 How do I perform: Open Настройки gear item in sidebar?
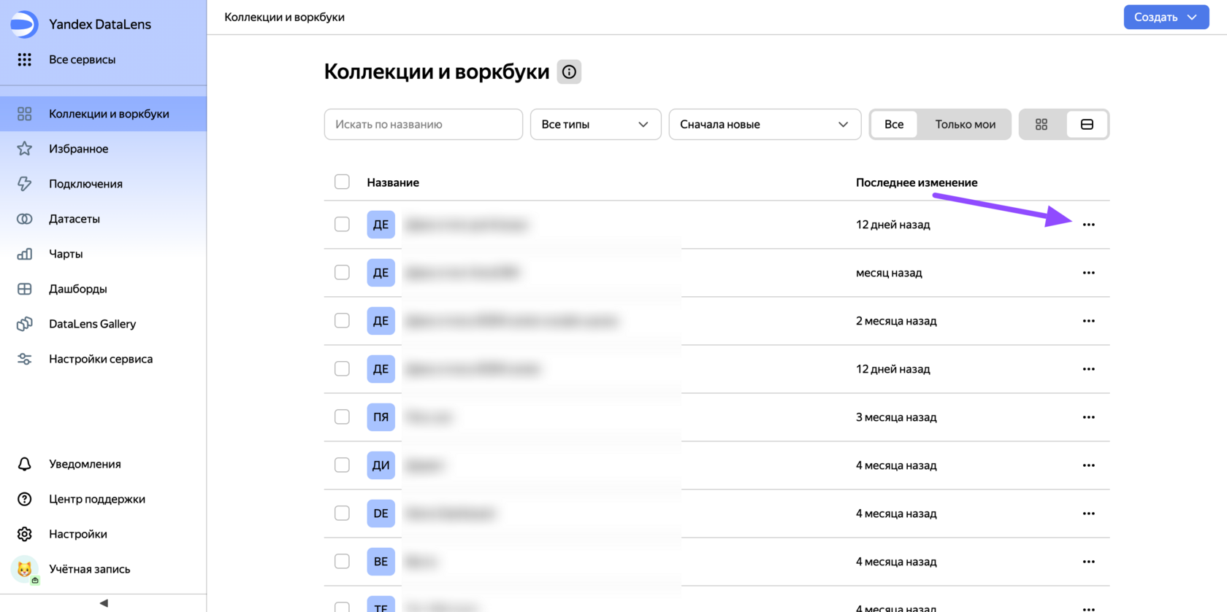click(103, 534)
